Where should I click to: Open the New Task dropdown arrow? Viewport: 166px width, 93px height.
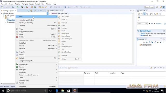point(141,14)
